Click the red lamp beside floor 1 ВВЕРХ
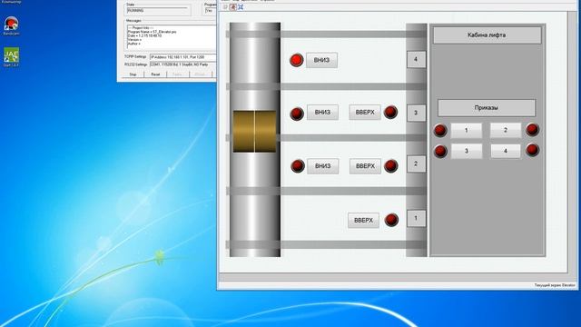 click(x=391, y=220)
